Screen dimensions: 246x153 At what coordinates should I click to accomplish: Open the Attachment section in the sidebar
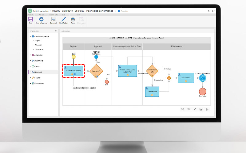pos(39,61)
